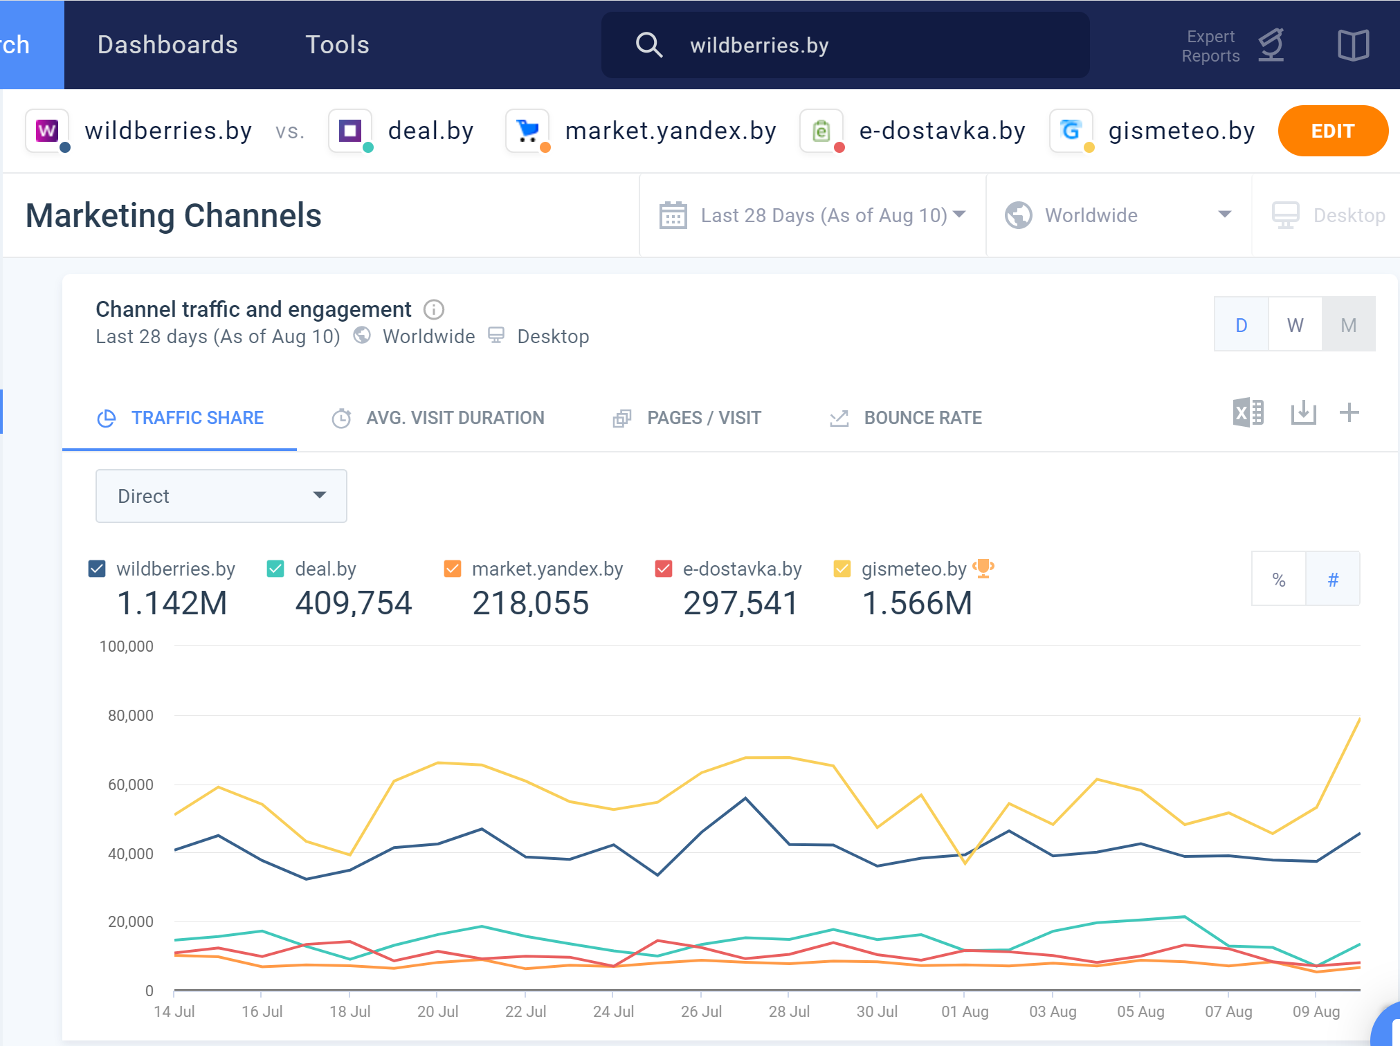Open the book guide icon

[1353, 46]
